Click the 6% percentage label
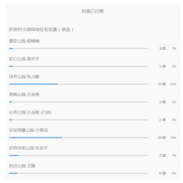183x183 pixels. tap(174, 173)
